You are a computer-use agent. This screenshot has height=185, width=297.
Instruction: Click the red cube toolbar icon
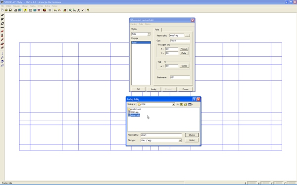(x=45, y=10)
